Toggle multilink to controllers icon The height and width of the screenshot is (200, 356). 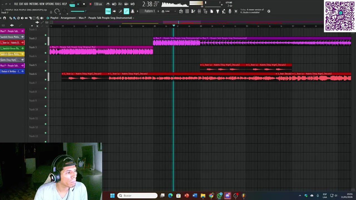click(120, 11)
